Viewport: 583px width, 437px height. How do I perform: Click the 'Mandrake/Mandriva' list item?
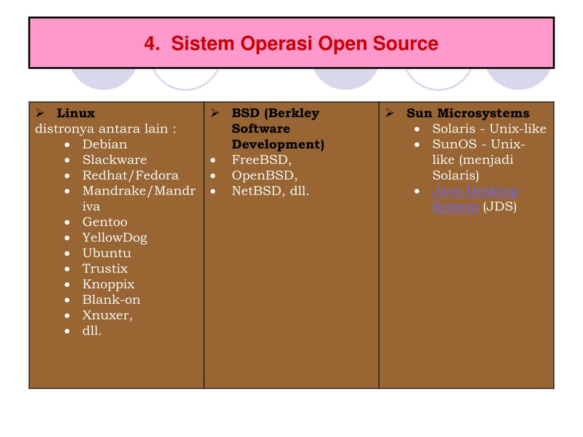point(139,199)
